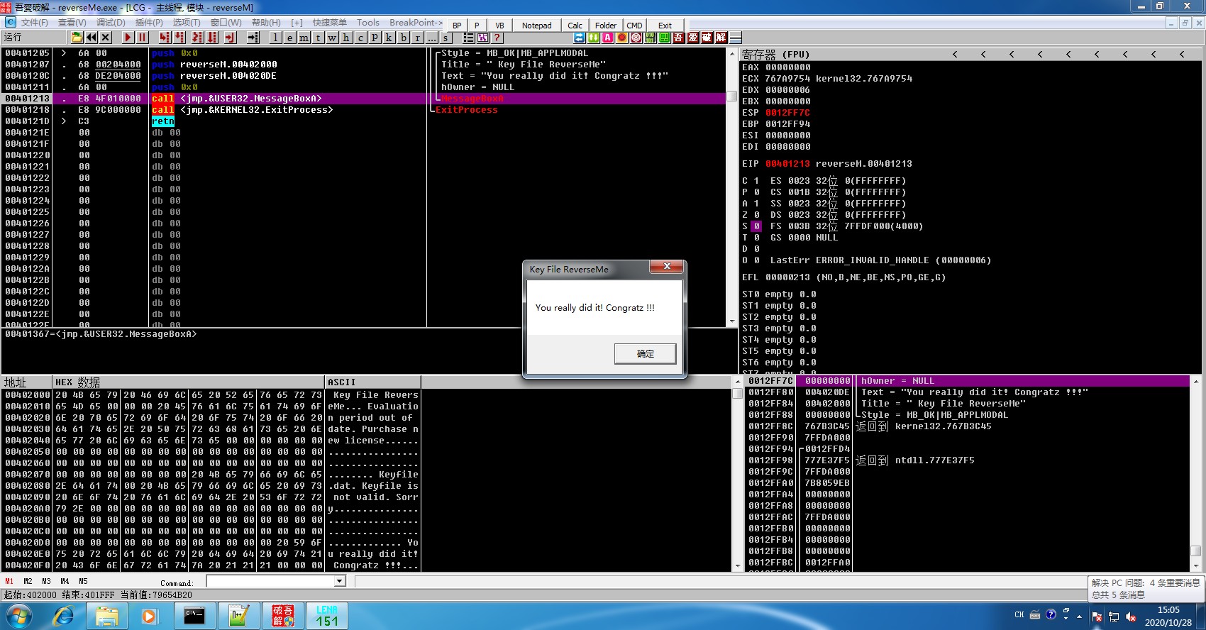Open the 查看(V) menu
Image resolution: width=1206 pixels, height=630 pixels.
[x=72, y=23]
